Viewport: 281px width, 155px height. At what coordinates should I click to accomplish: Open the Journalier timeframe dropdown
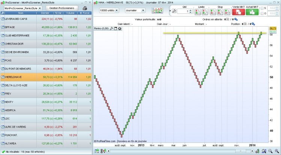(x=135, y=10)
